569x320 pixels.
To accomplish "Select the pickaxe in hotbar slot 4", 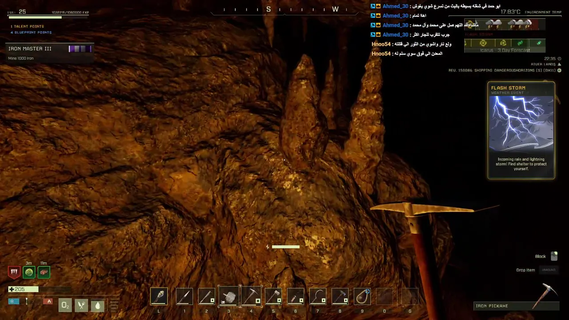I will pyautogui.click(x=251, y=297).
